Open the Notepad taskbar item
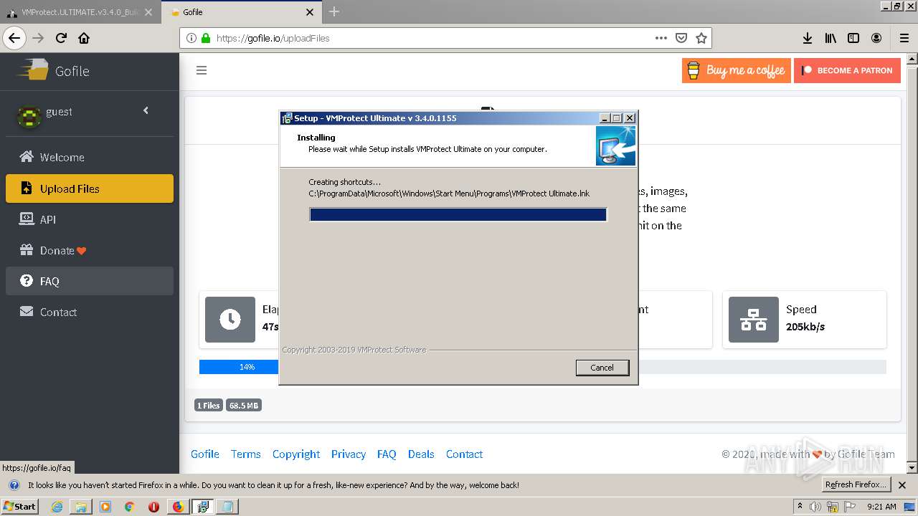The image size is (918, 516). (x=227, y=507)
